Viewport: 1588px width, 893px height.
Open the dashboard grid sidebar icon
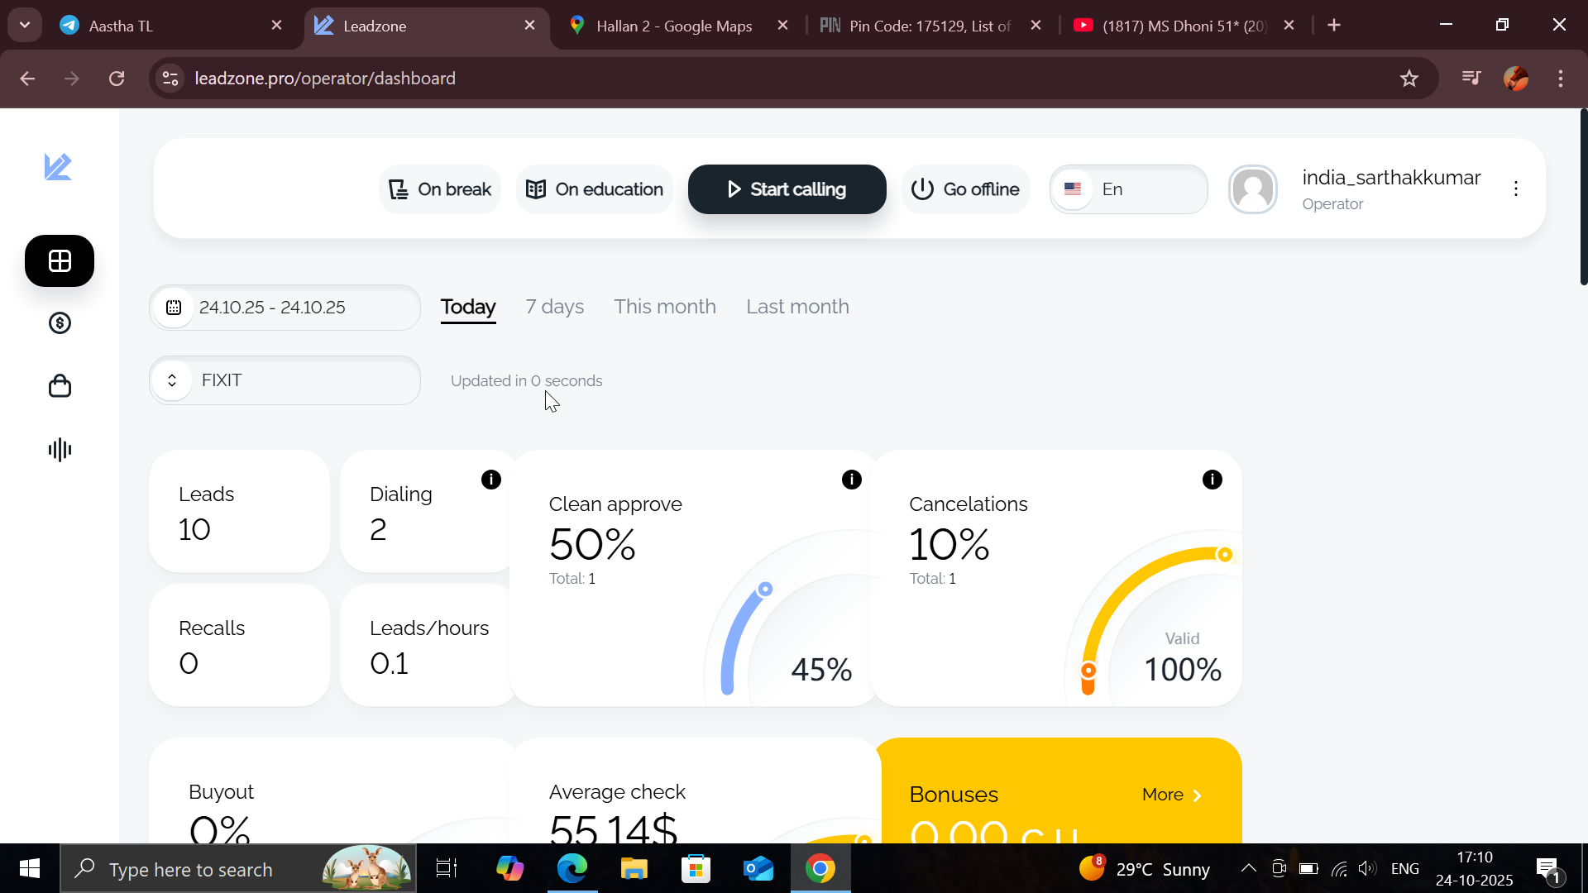[x=60, y=261]
